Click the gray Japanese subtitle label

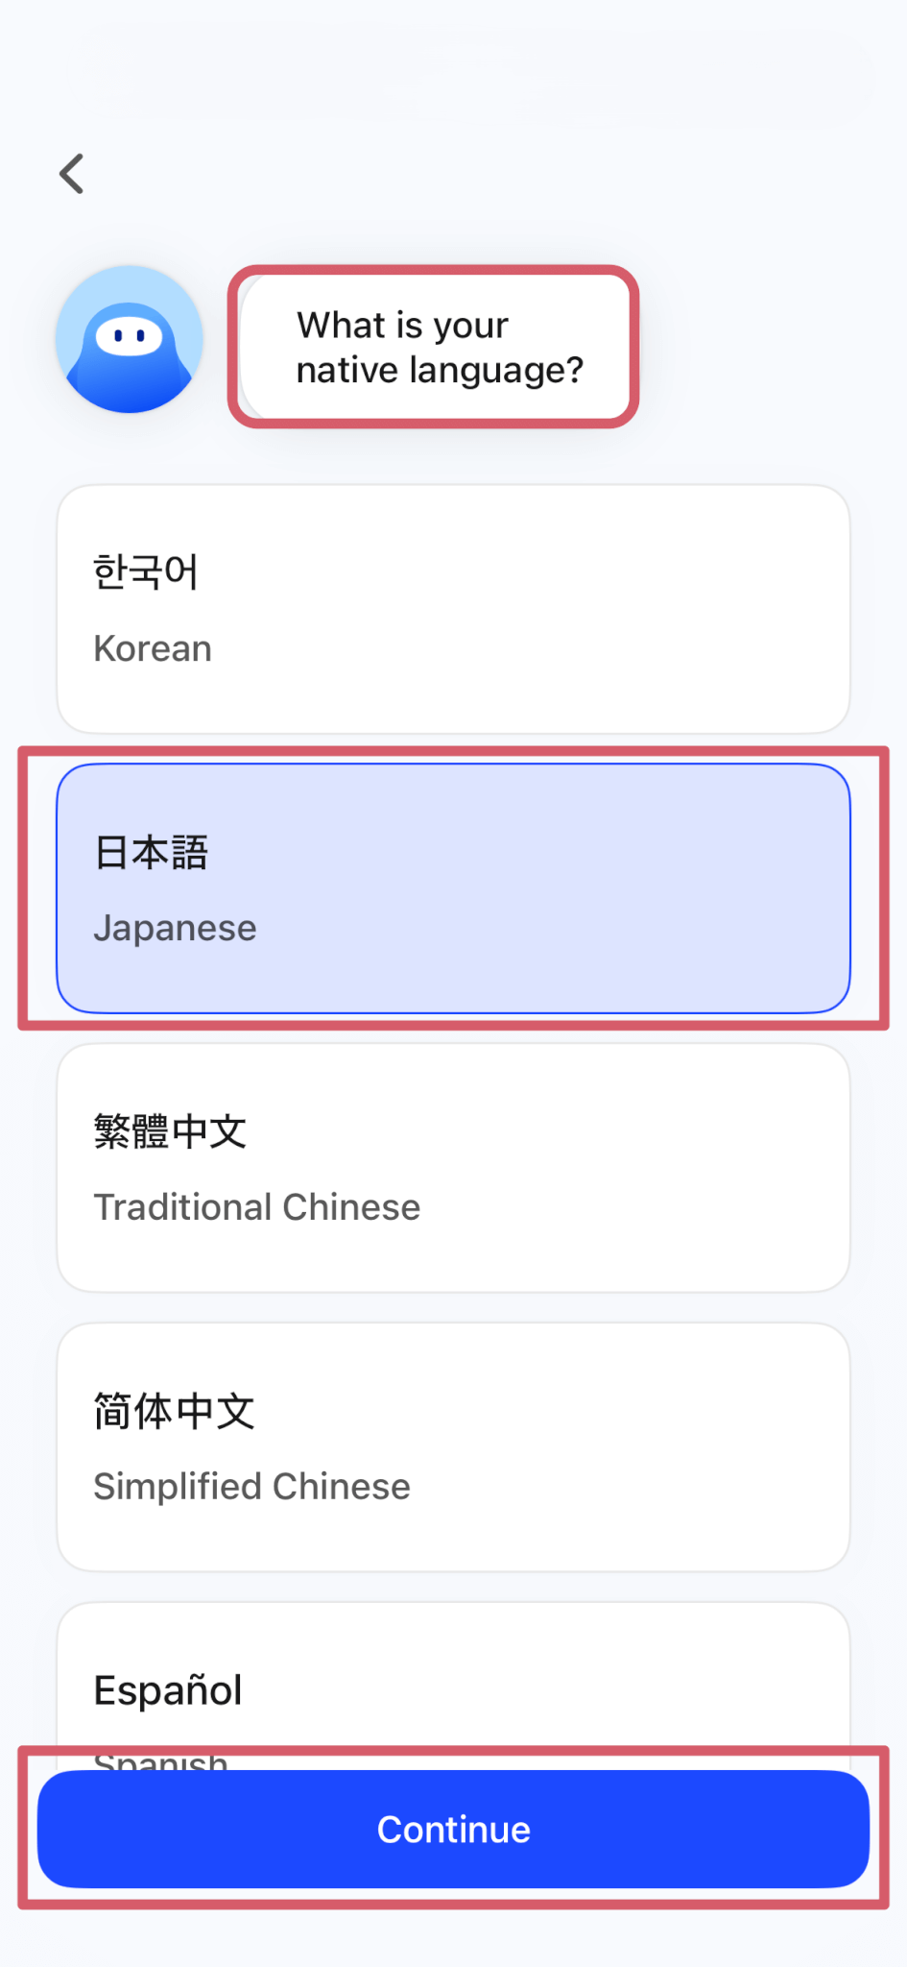tap(175, 929)
